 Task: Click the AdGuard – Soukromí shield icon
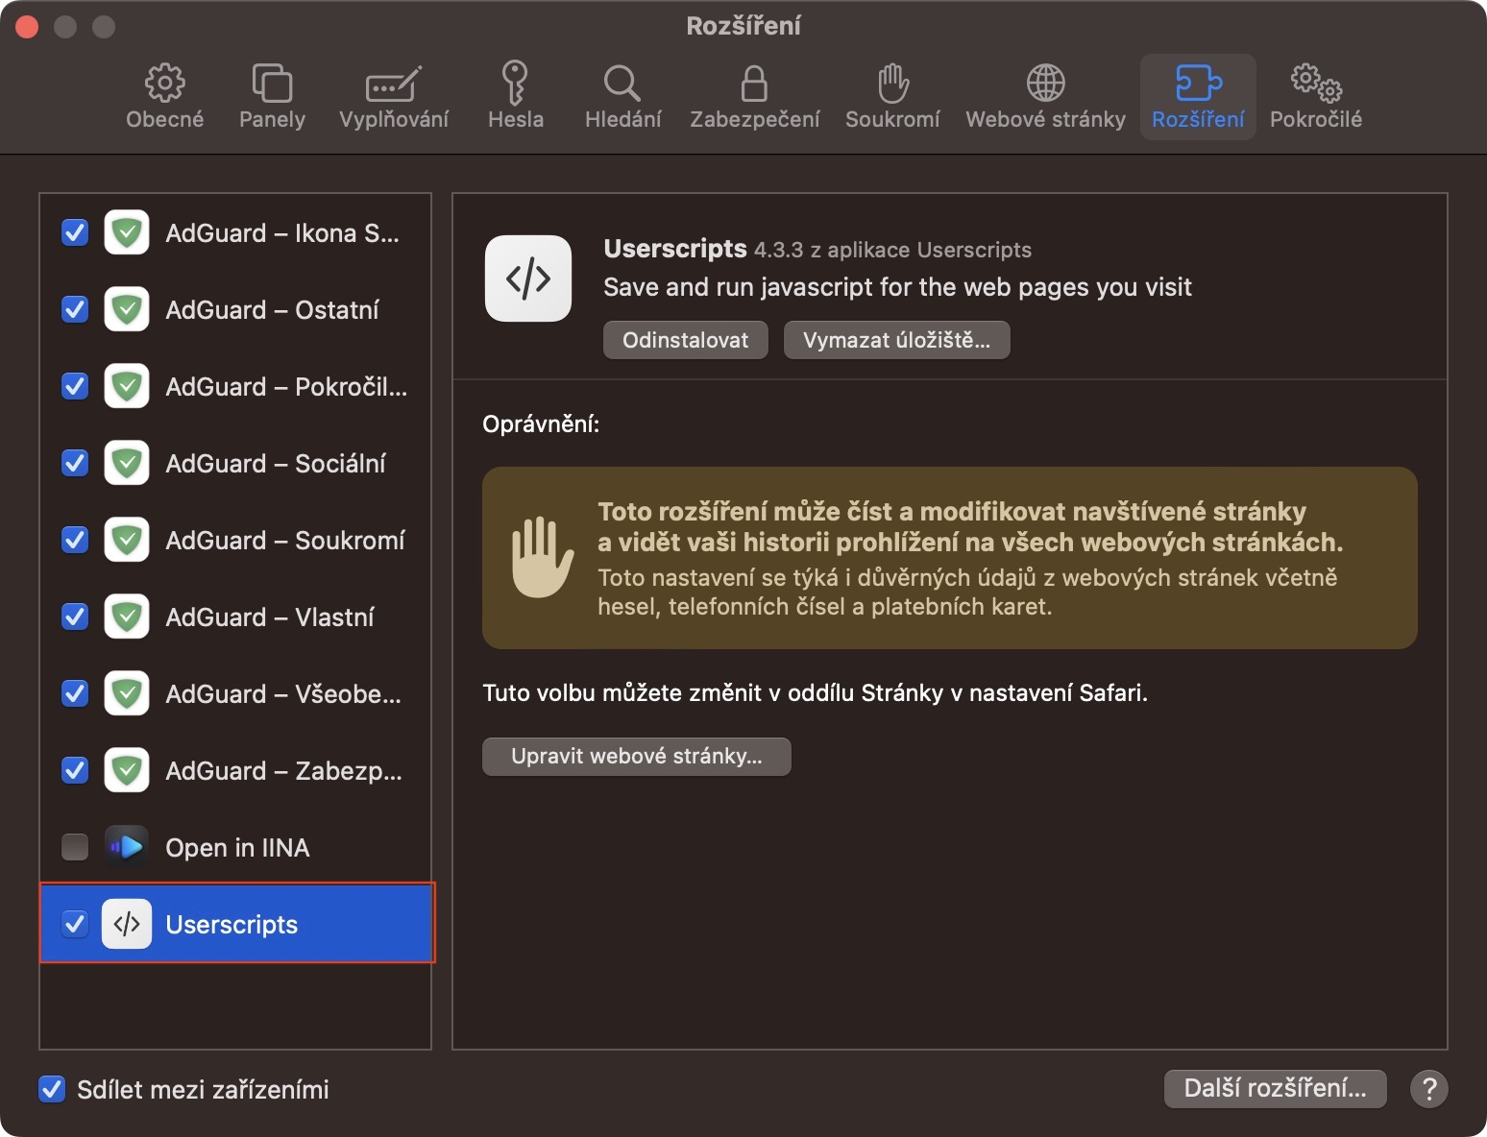(x=127, y=540)
